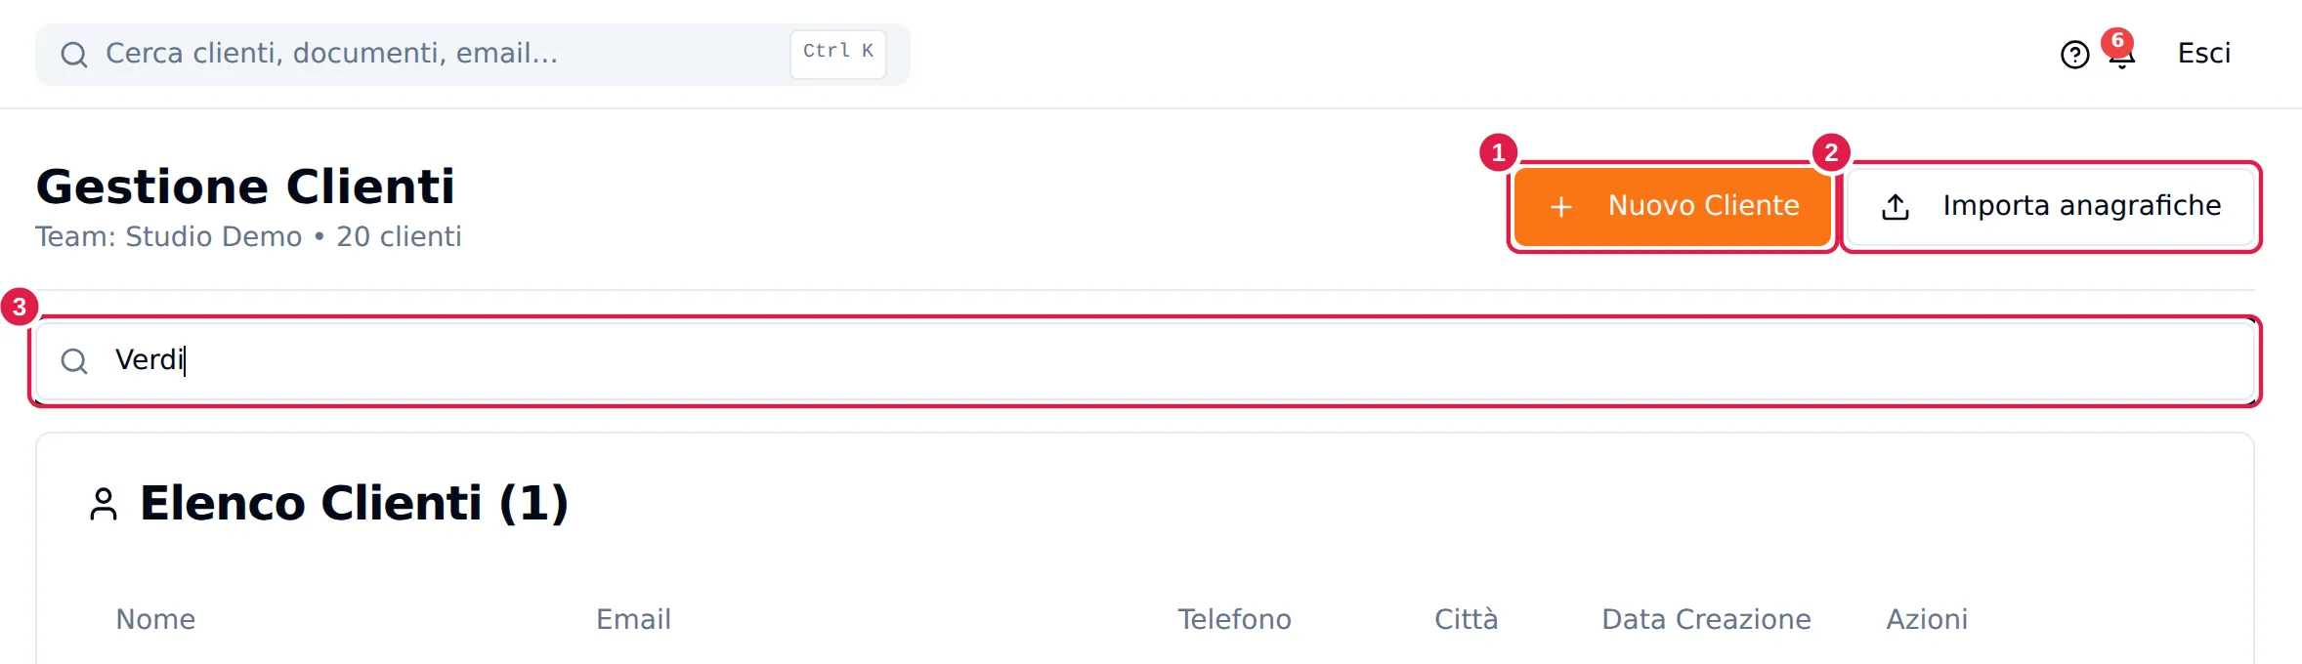Screen dimensions: 2302x664
Task: Sort by the Nome column header
Action: click(155, 619)
